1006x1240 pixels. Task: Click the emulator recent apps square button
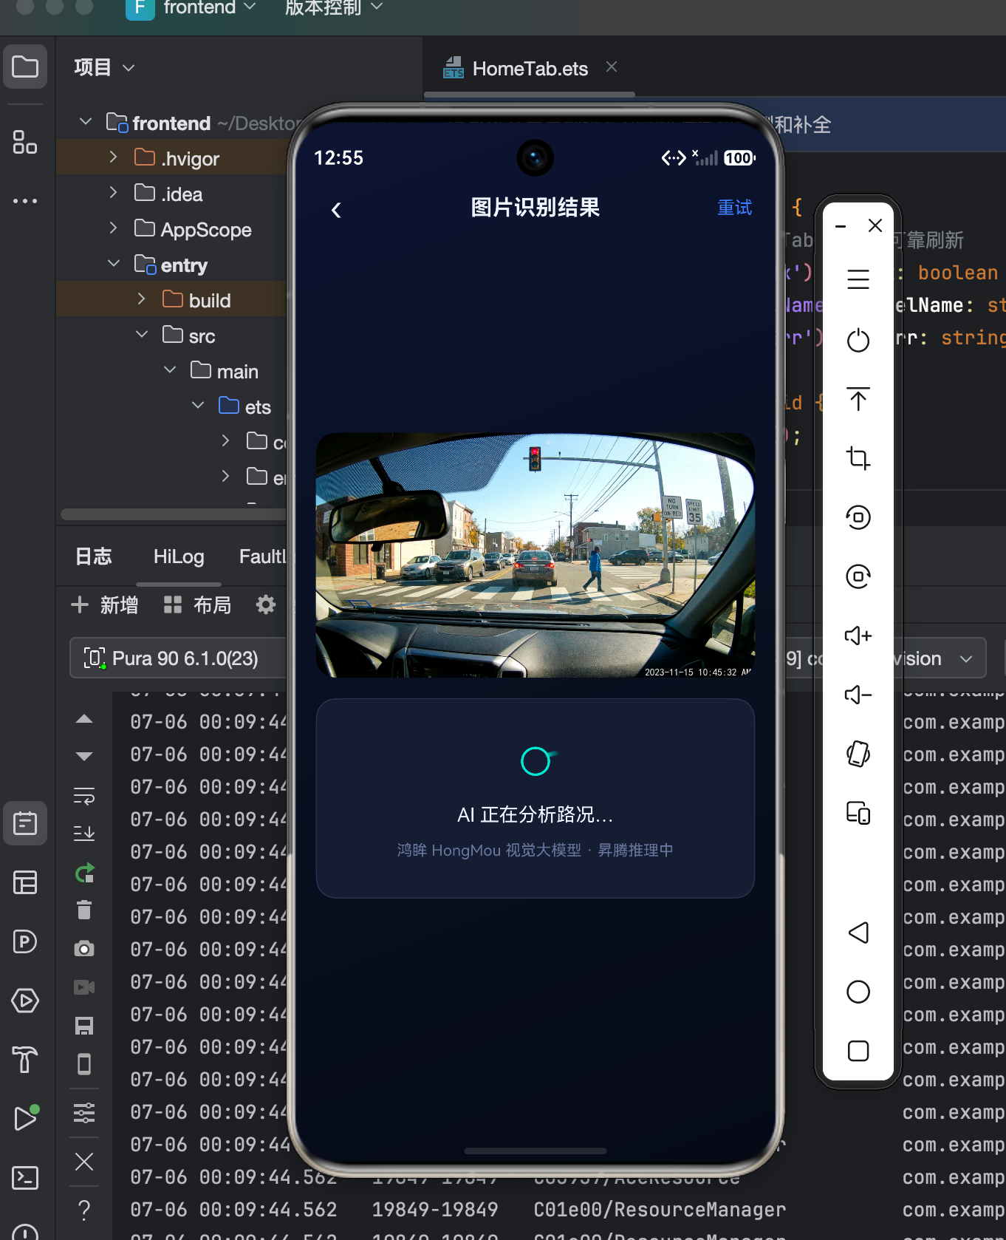pyautogui.click(x=858, y=1051)
